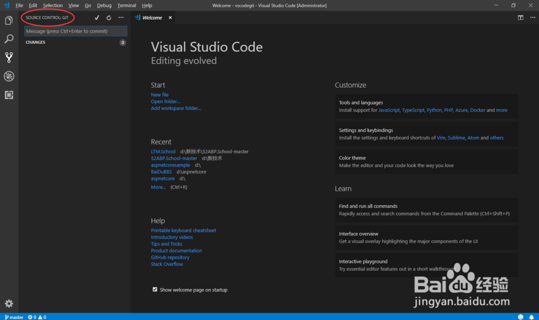The image size is (539, 320).
Task: Click the Azure tools link
Action: coord(462,110)
